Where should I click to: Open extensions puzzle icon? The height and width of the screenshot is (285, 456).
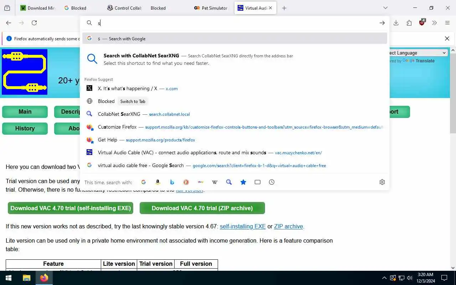click(x=409, y=23)
